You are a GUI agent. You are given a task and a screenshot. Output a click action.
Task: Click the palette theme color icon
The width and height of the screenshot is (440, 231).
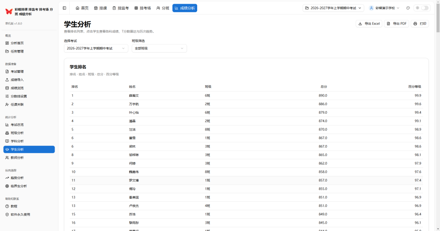(408, 8)
